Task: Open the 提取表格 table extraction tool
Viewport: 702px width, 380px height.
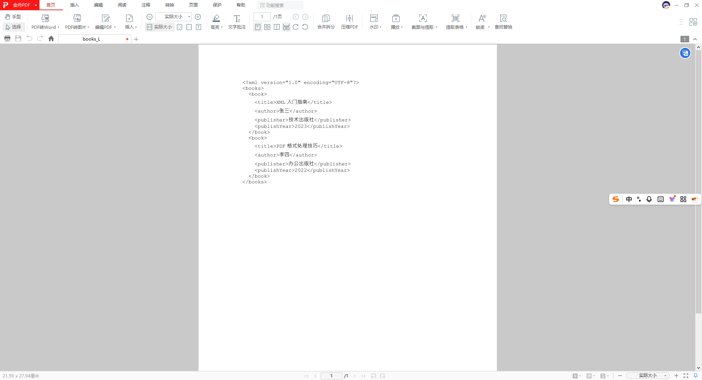Action: click(x=456, y=22)
